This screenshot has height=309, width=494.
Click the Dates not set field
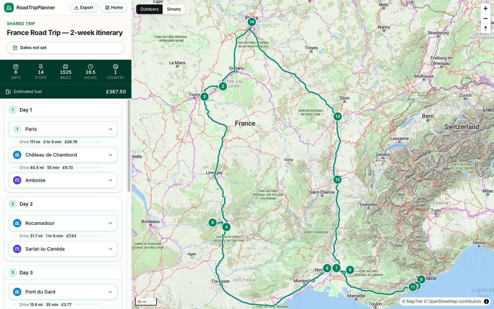66,48
